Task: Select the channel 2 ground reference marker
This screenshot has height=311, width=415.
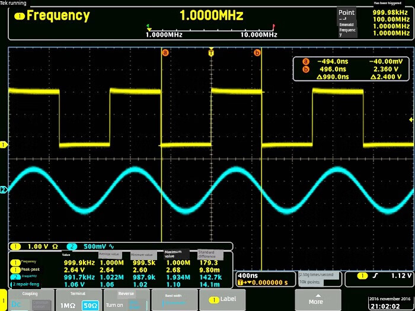Action: 4,190
